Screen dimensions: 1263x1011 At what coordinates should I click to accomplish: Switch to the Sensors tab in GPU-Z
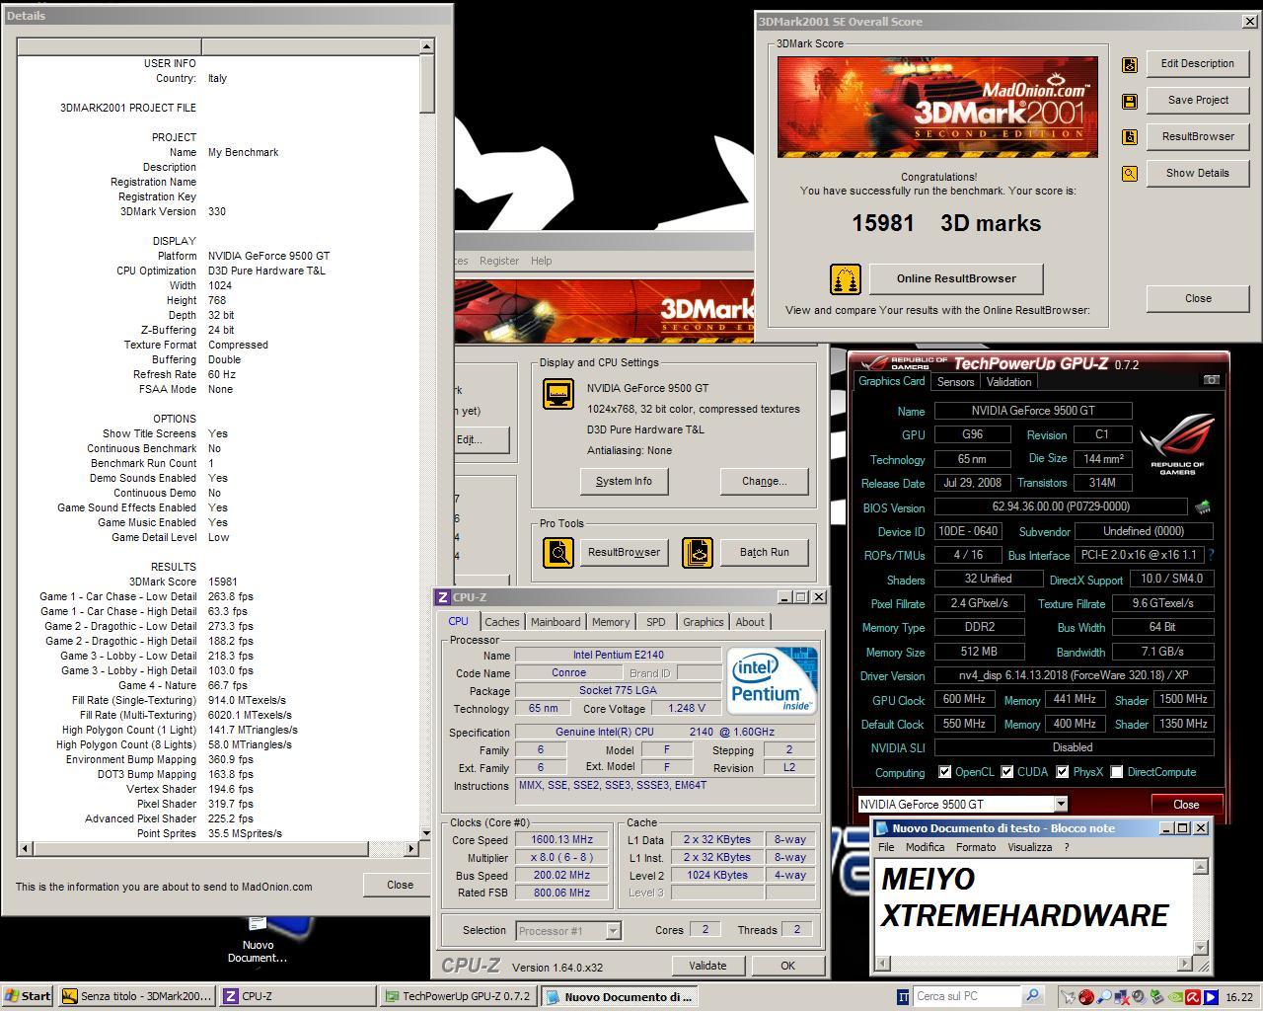955,382
